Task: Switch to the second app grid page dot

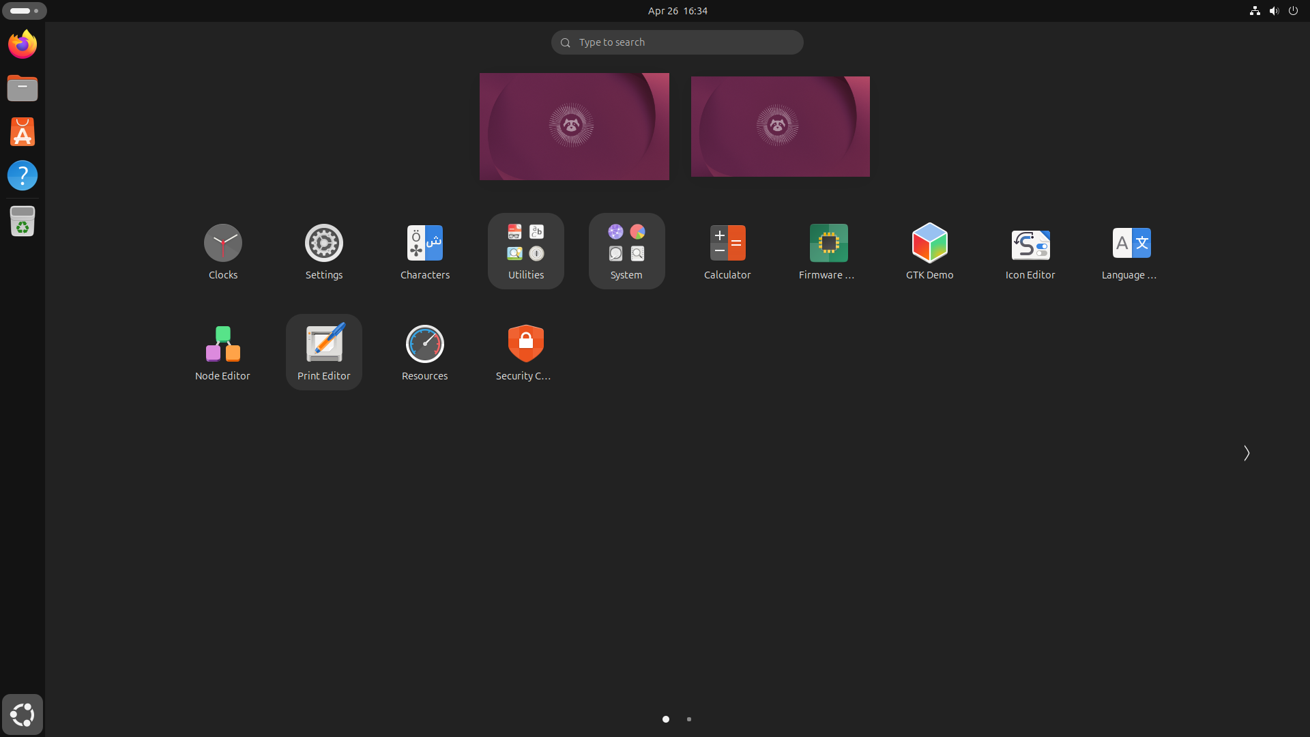Action: click(x=689, y=719)
